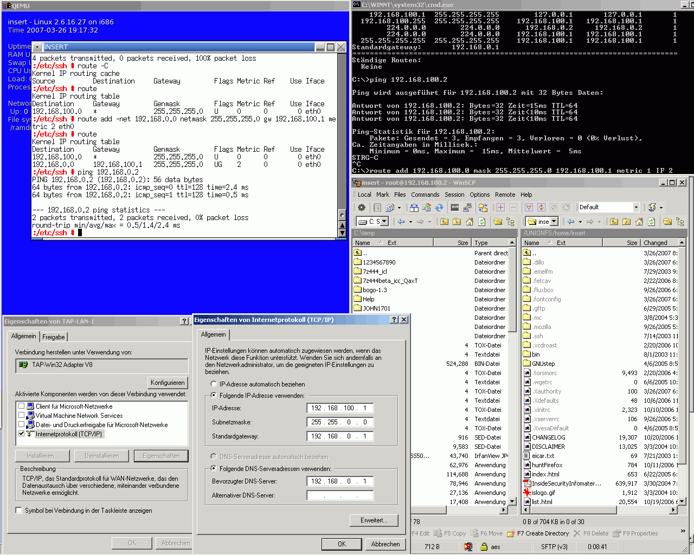The height and width of the screenshot is (555, 694).
Task: Go to local parent directory icon
Action: click(x=444, y=221)
